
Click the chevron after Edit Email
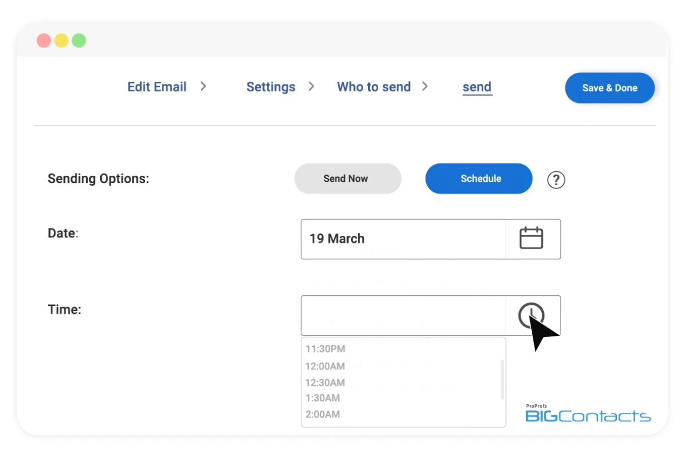coord(203,86)
